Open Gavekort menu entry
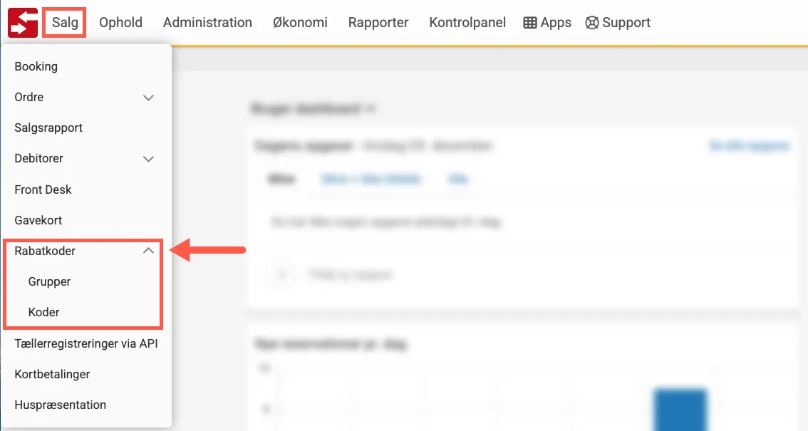Screen dimensions: 808x431 tap(38, 220)
